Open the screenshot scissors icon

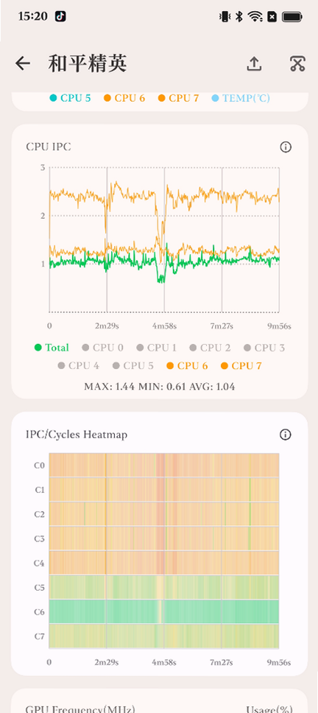[x=297, y=63]
